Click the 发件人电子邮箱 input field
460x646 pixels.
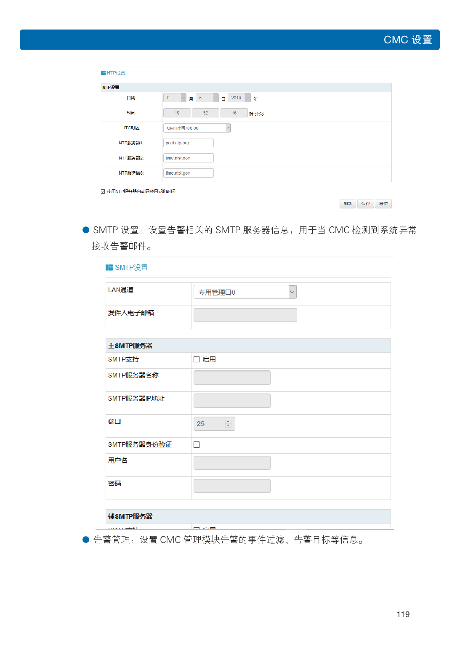245,314
